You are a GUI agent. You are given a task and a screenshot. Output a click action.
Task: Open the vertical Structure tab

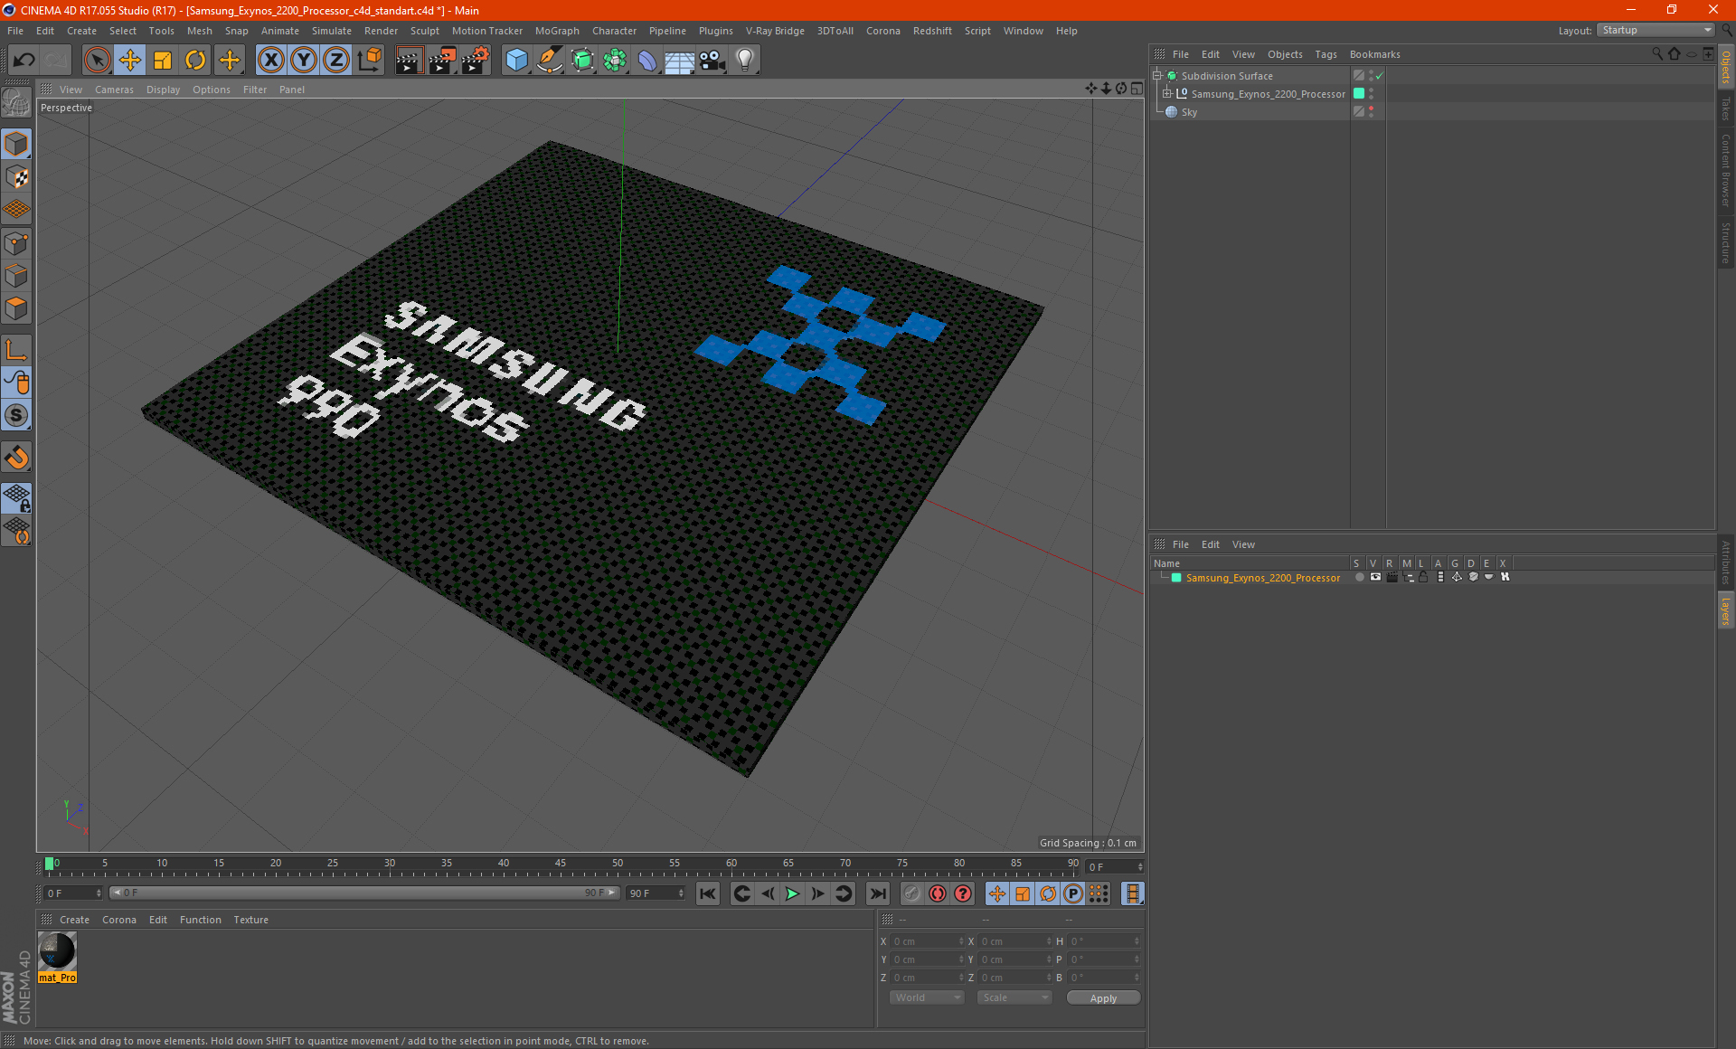tap(1726, 243)
